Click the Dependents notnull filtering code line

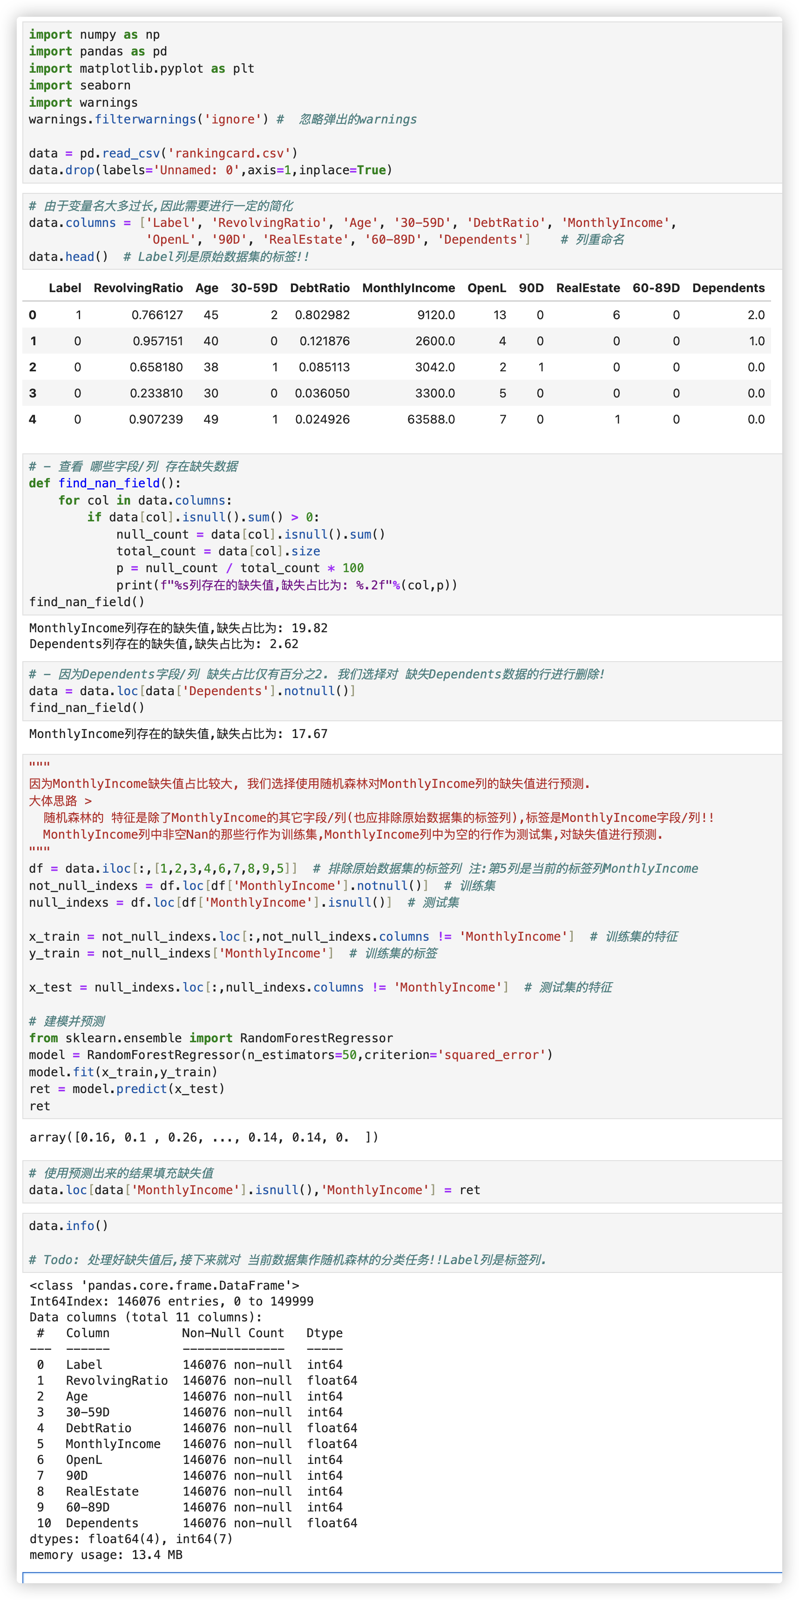pyautogui.click(x=192, y=691)
